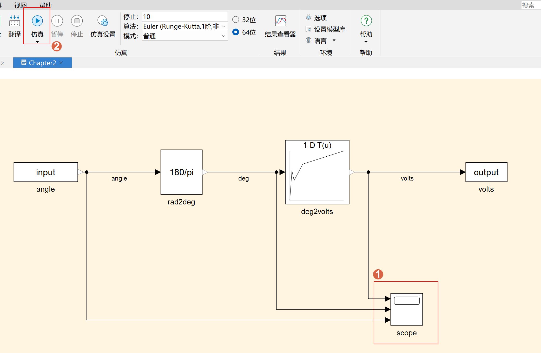This screenshot has height=353, width=541.
Task: Open the green question mark help icon
Action: click(366, 21)
